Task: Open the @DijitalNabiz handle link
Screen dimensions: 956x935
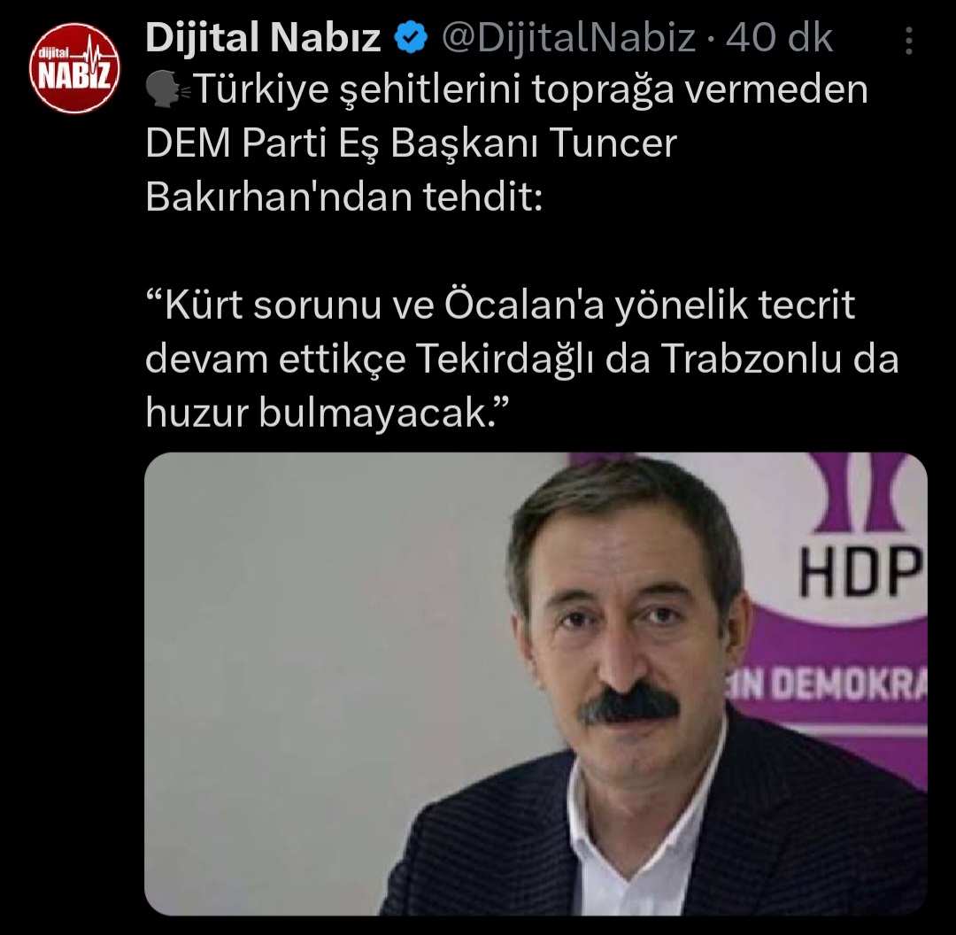Action: click(x=567, y=38)
